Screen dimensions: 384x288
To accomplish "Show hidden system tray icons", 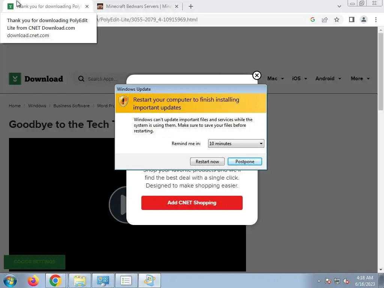I will (319, 281).
